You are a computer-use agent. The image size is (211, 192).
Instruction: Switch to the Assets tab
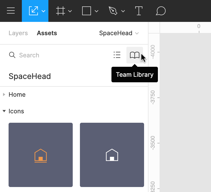47,33
